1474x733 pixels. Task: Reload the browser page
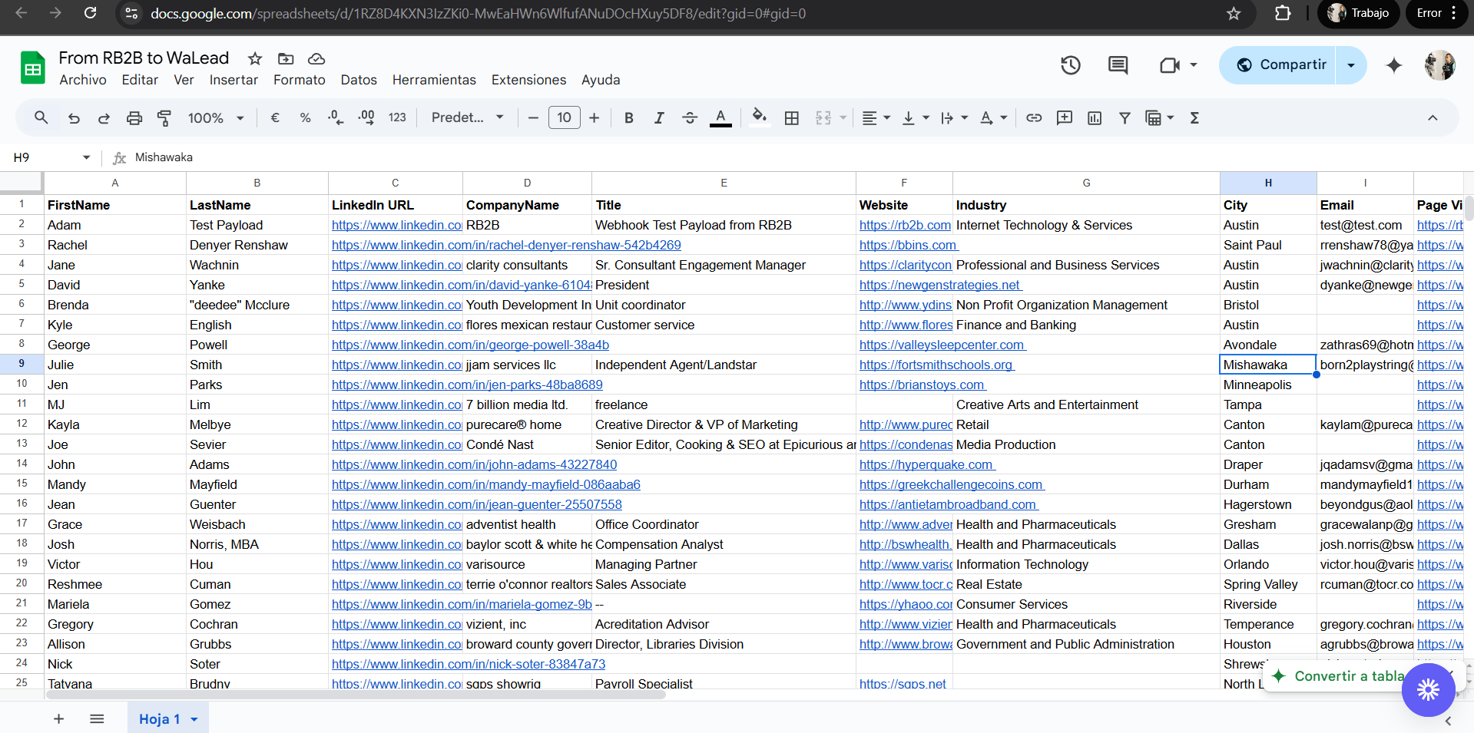90,13
